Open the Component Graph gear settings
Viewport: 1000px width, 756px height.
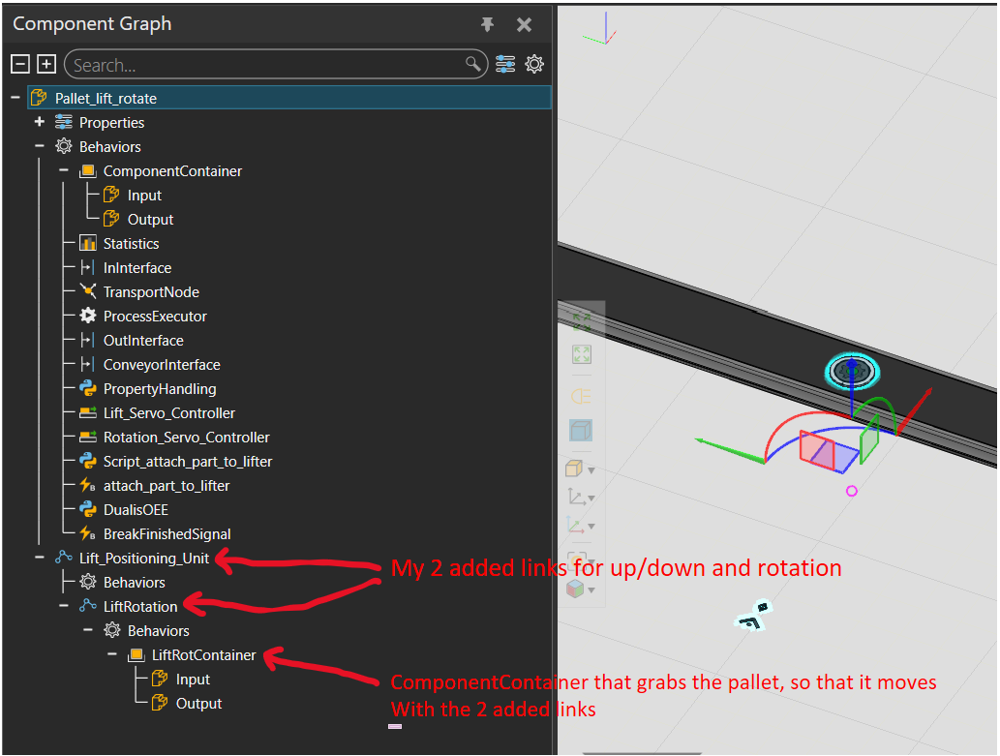534,65
